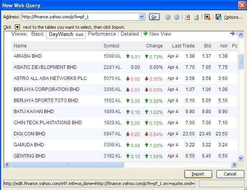The image size is (247, 190).
Task: Click the 3182.KL symbol link
Action: 112,156
